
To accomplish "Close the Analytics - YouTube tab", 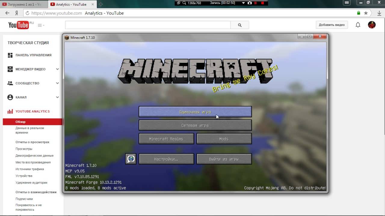I will (x=93, y=4).
